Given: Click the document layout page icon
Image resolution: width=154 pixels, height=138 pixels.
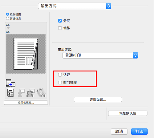Looking at the screenshot, I should (x=10, y=93).
